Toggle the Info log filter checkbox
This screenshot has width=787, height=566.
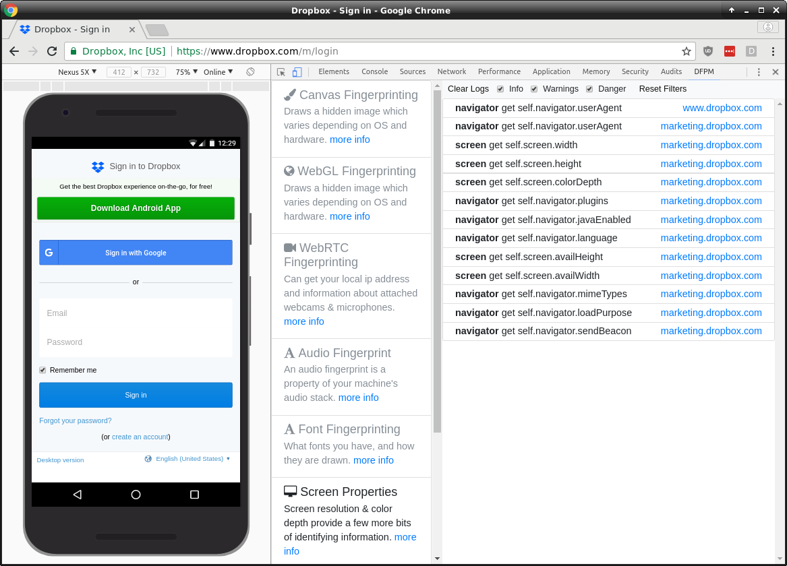coord(500,89)
